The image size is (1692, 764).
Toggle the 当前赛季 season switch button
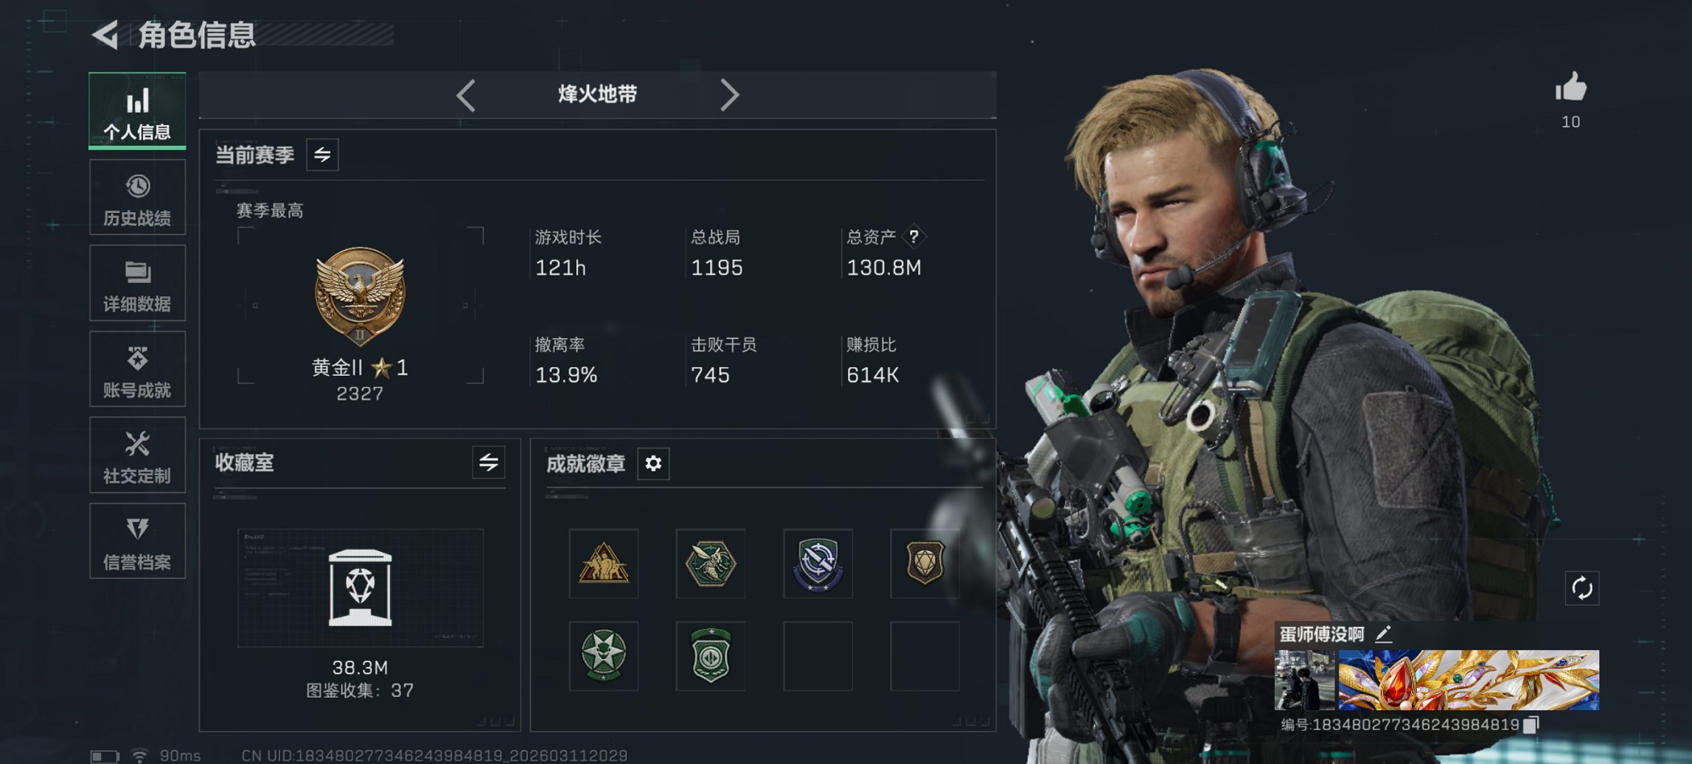[x=322, y=155]
